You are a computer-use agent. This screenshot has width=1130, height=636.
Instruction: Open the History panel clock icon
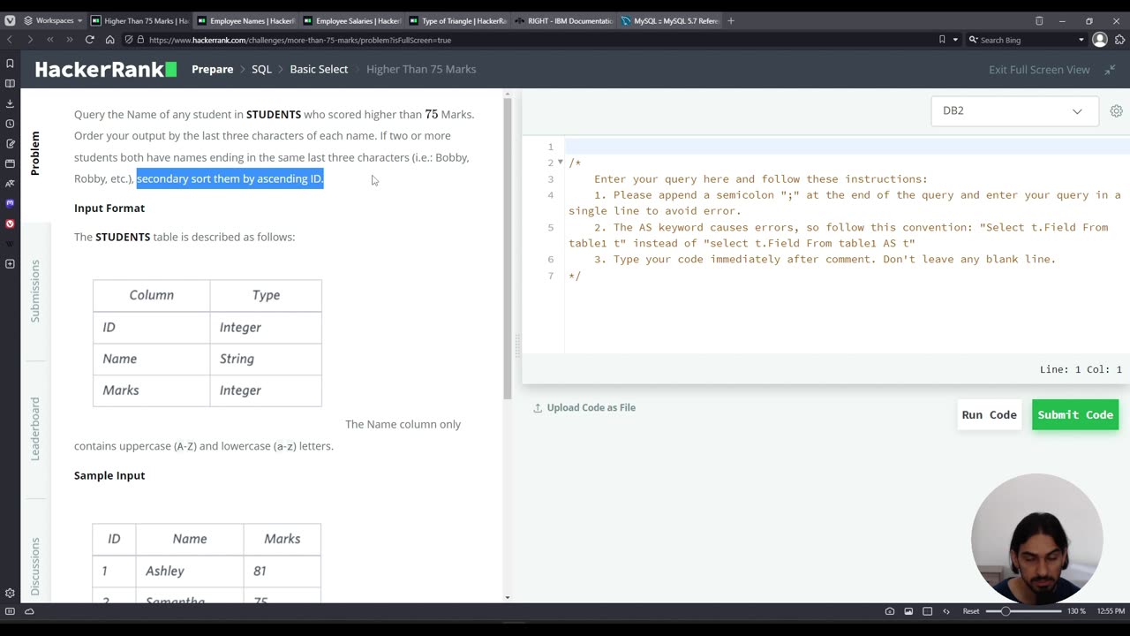(x=10, y=124)
